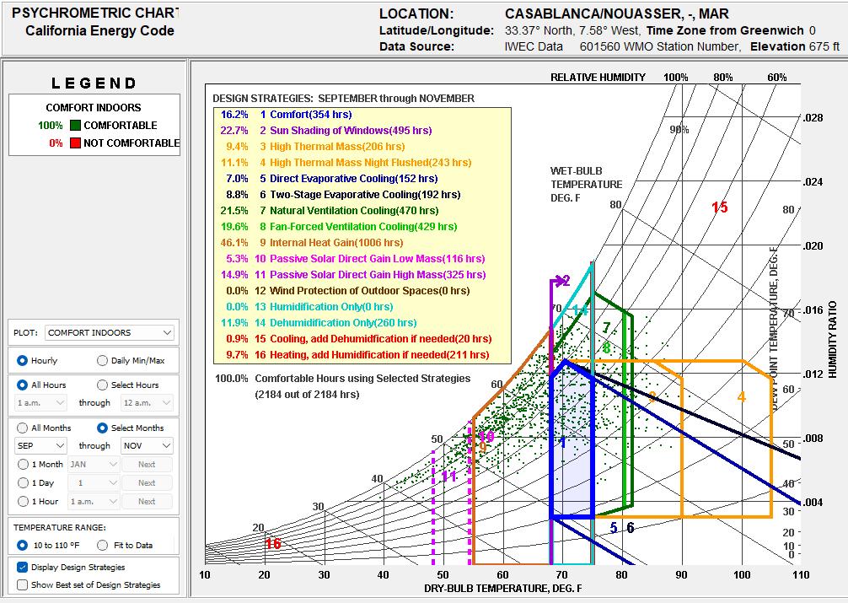
Task: Click the LEGEND heading
Action: click(94, 83)
